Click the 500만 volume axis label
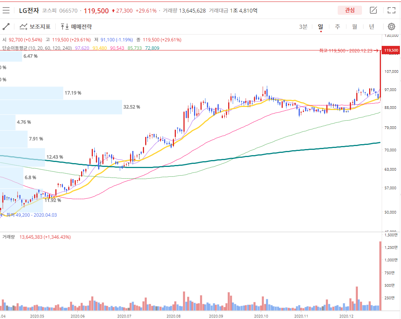The height and width of the screenshot is (319, 401). (x=390, y=285)
